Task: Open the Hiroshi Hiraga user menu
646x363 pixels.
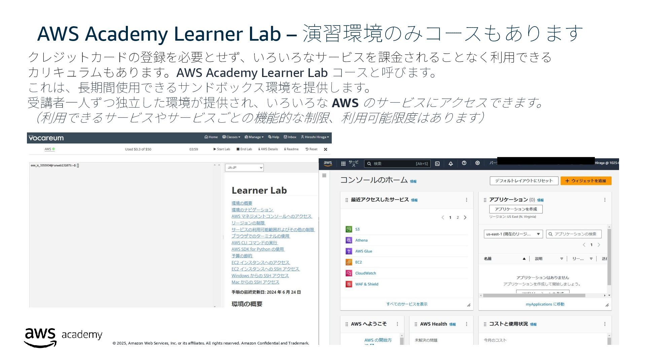Action: click(315, 137)
